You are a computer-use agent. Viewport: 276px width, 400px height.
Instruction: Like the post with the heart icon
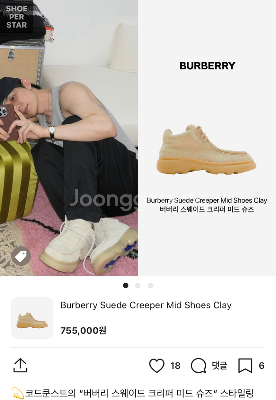tap(157, 366)
